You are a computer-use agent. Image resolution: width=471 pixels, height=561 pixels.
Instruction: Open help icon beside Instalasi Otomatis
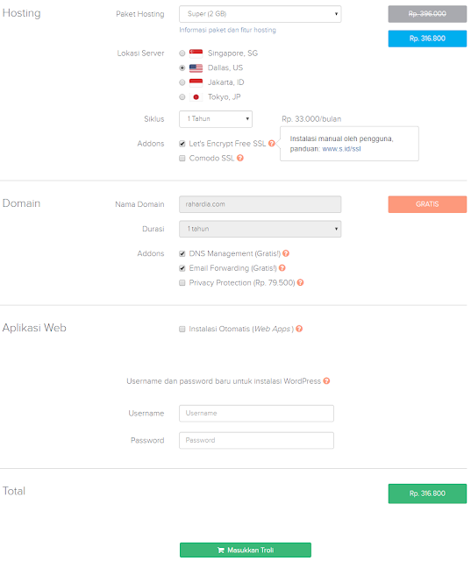click(x=299, y=329)
